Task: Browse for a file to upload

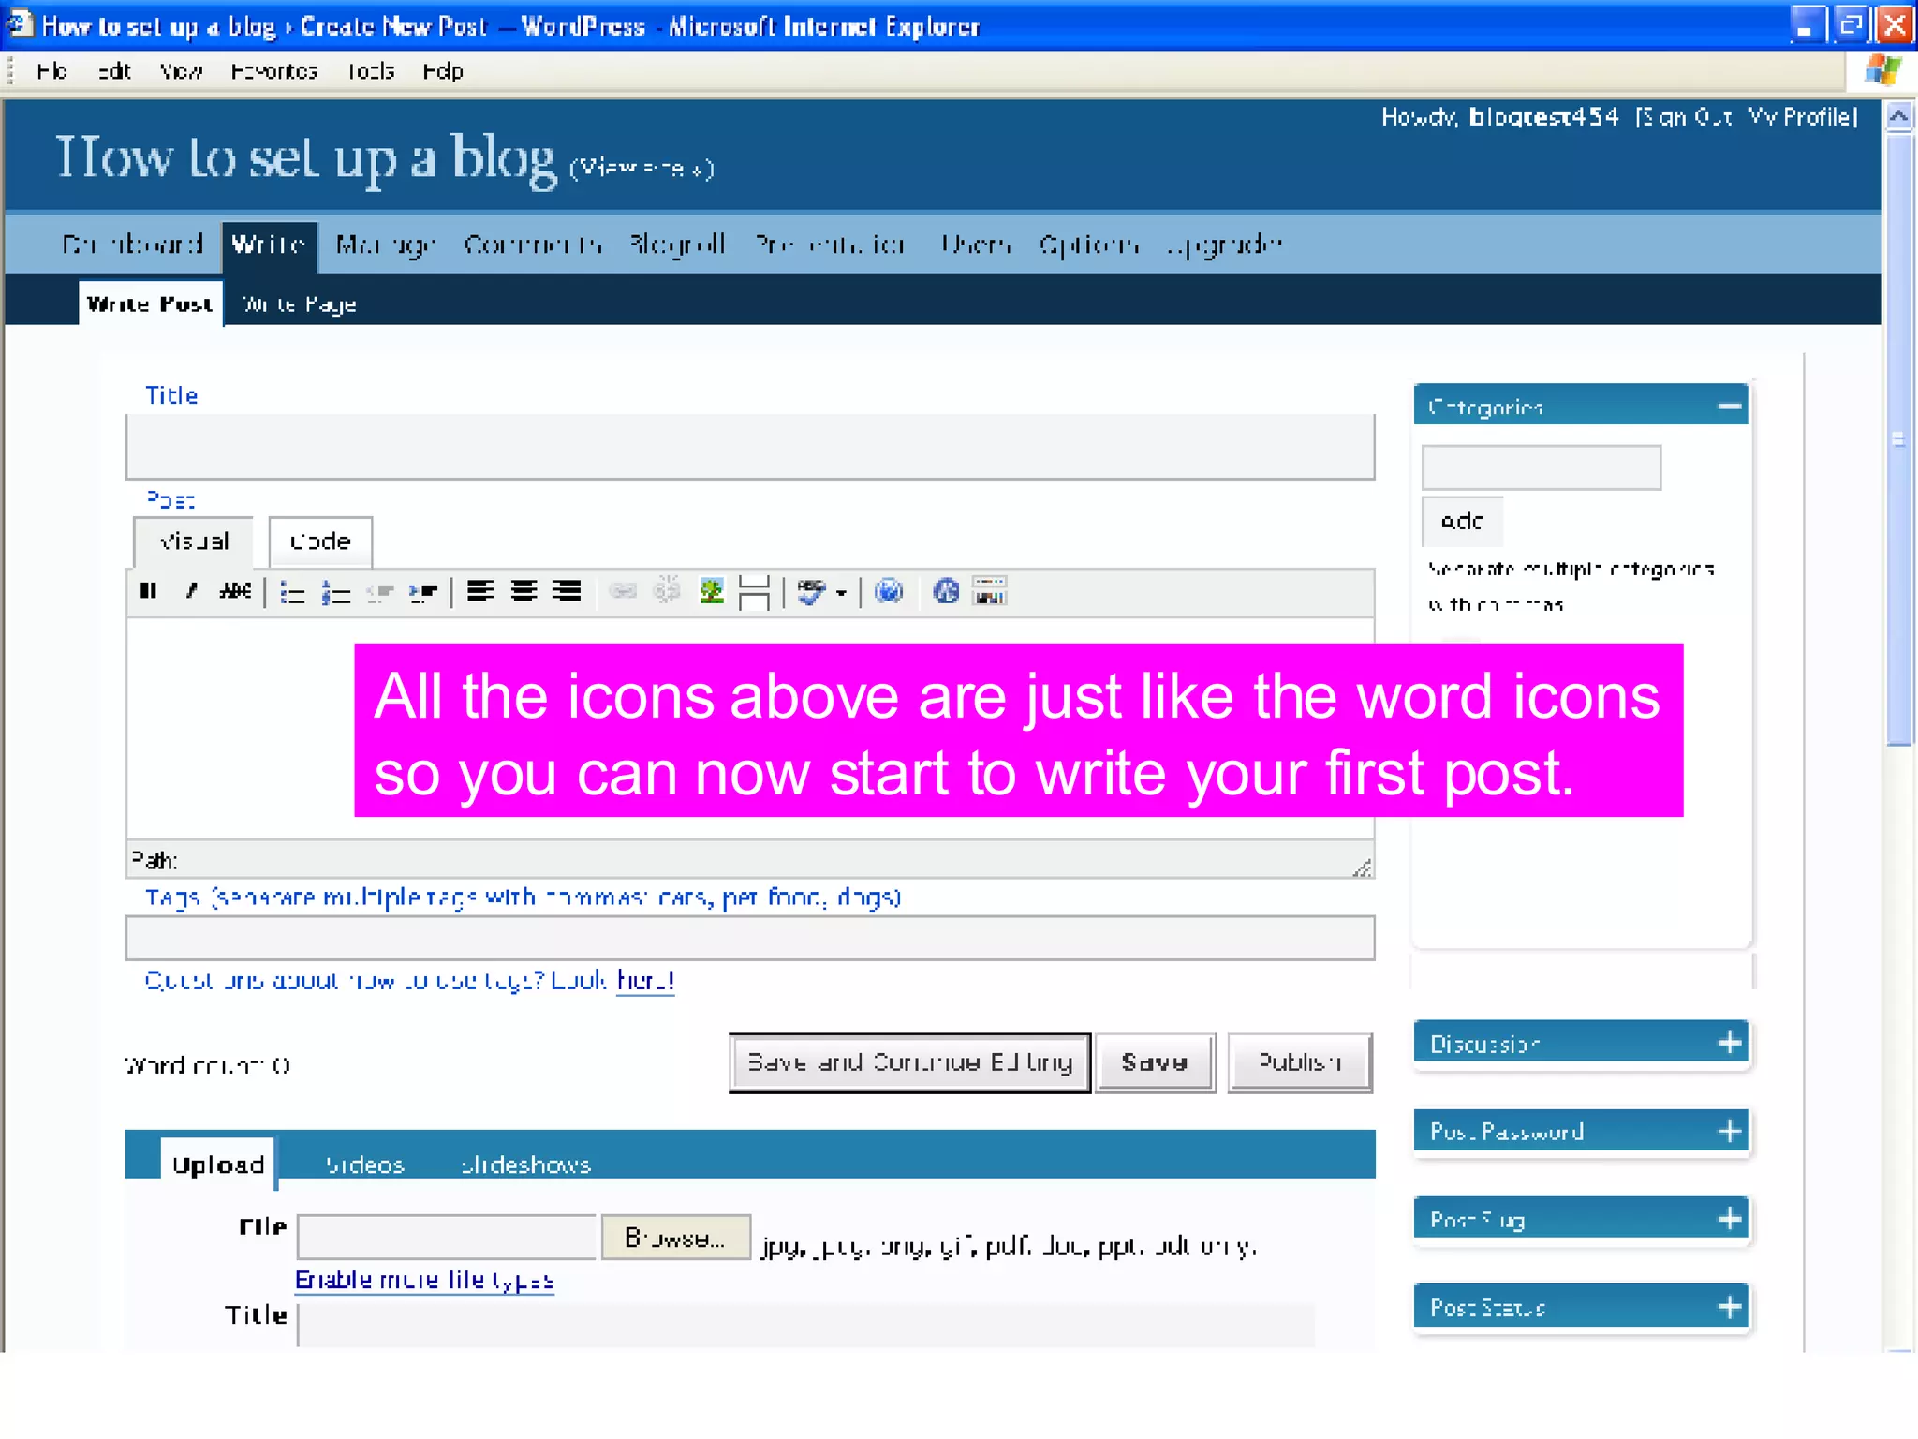Action: pyautogui.click(x=675, y=1239)
